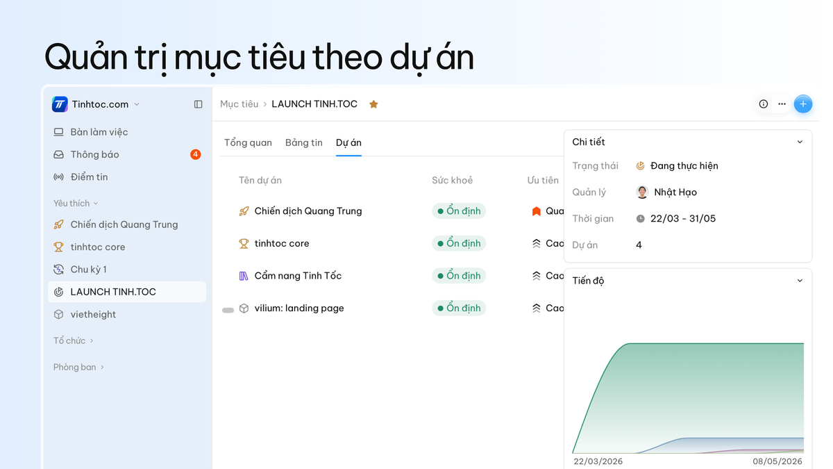Click rocket icon in Chiến dịch Quang Trung row
The image size is (833, 469).
[x=244, y=211]
